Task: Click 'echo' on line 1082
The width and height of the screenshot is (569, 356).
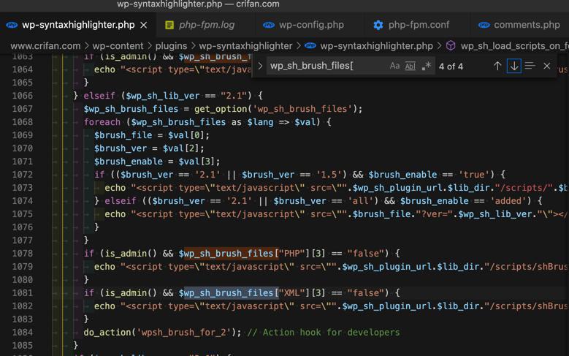Action: point(104,306)
